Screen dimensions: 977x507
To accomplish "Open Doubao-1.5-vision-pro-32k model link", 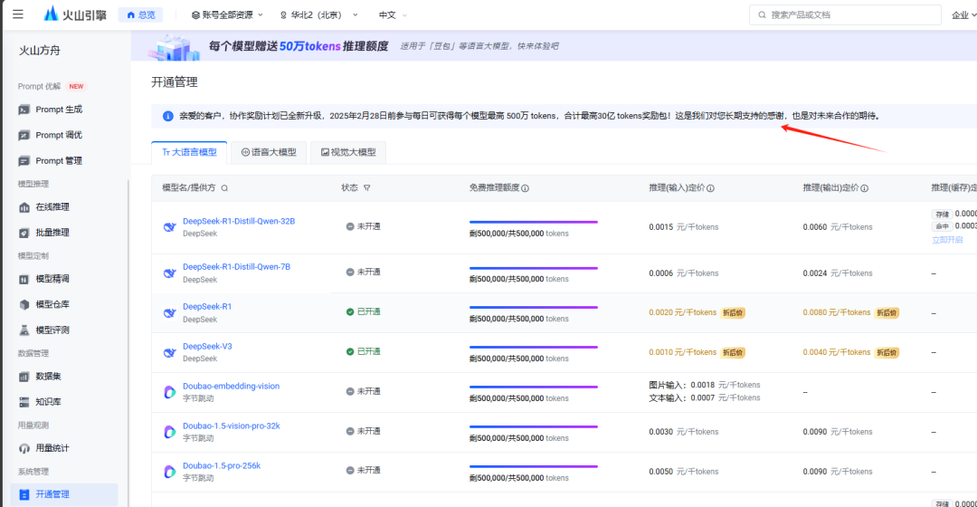I will click(232, 426).
